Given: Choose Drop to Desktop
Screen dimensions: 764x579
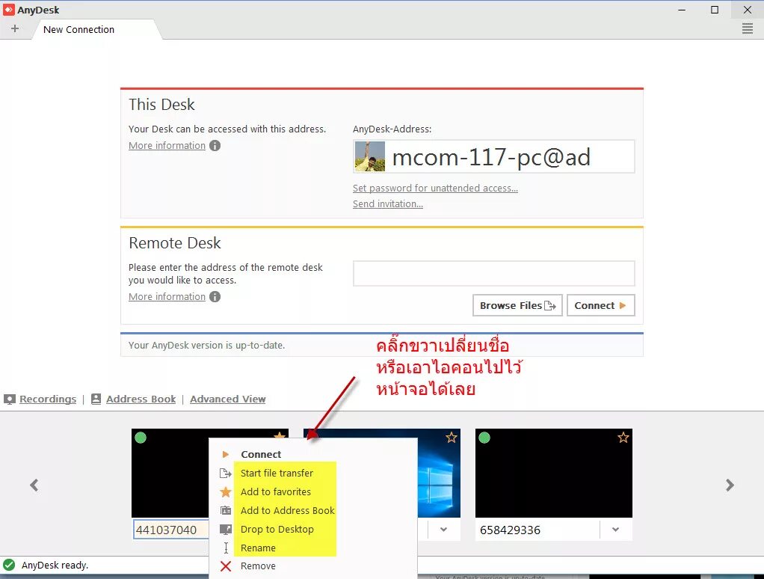Looking at the screenshot, I should (x=277, y=530).
